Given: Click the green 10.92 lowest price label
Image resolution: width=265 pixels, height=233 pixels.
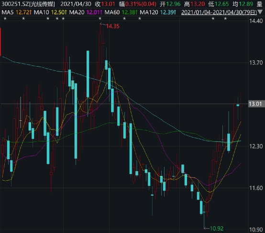Looking at the screenshot, I should (217, 228).
